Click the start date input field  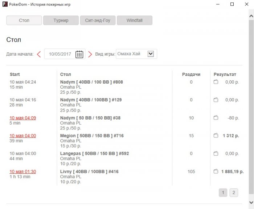pos(60,54)
